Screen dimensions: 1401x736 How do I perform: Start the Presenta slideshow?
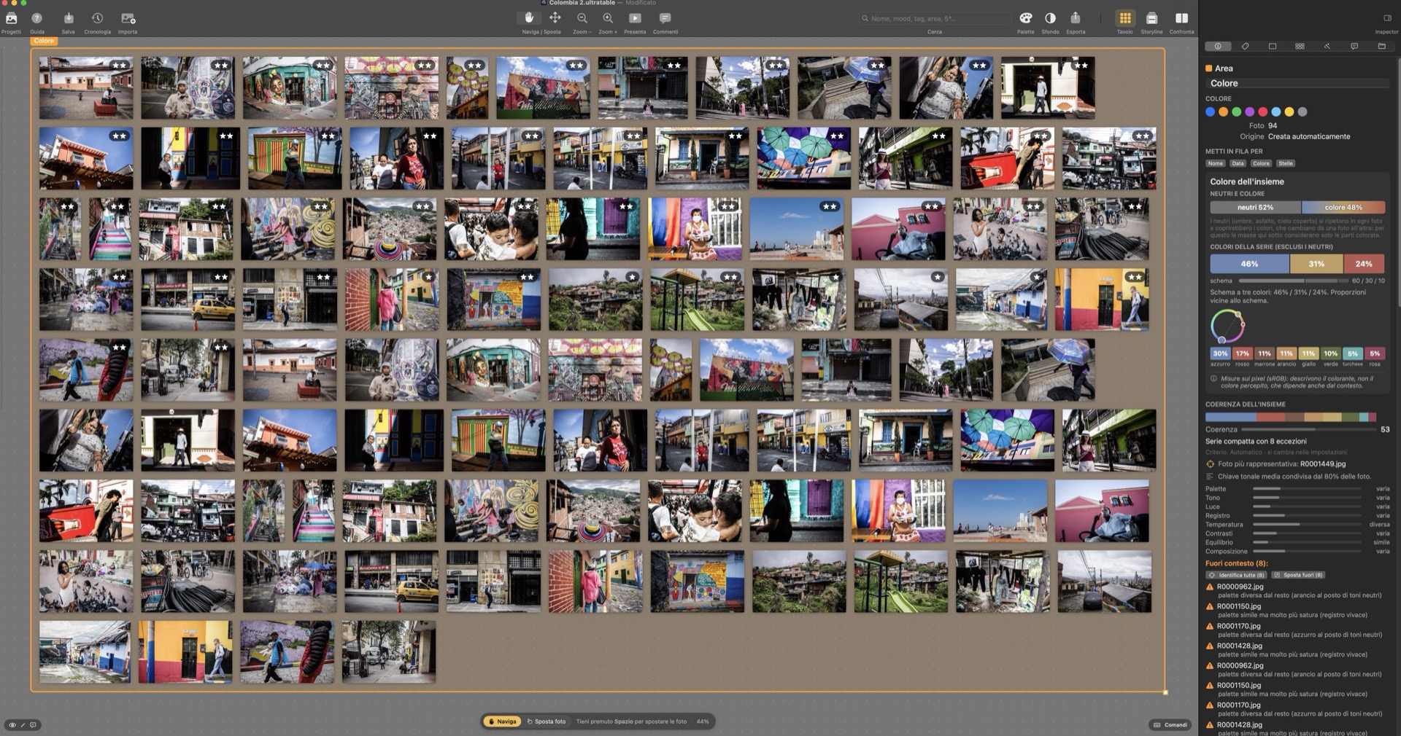[635, 18]
